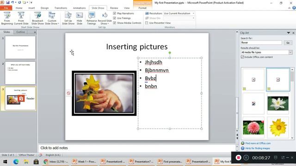Toggle Include Office.com content checkbox
Screen dimensions: 296x166
(x=242, y=57)
